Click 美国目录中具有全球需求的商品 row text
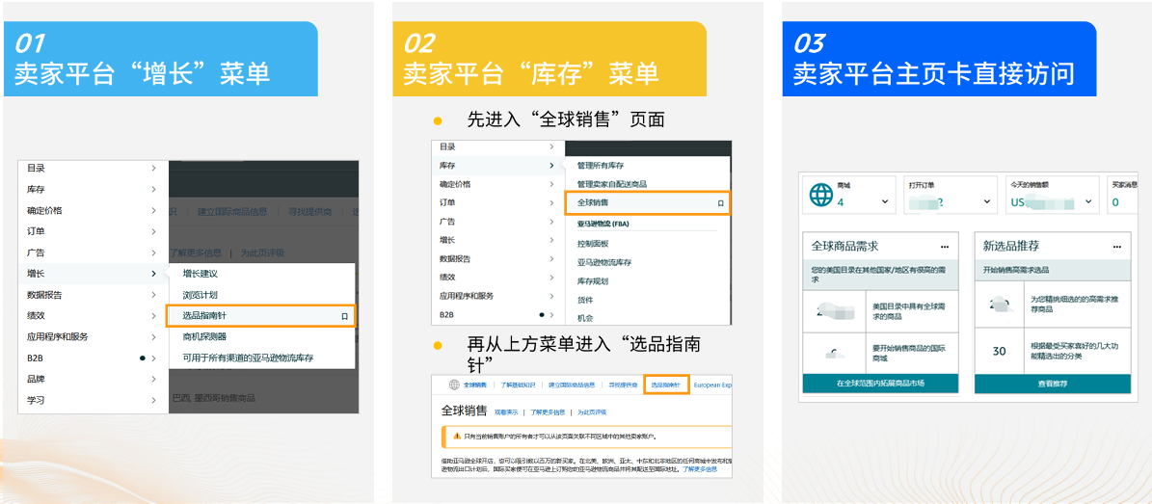1152x504 pixels. click(x=910, y=310)
